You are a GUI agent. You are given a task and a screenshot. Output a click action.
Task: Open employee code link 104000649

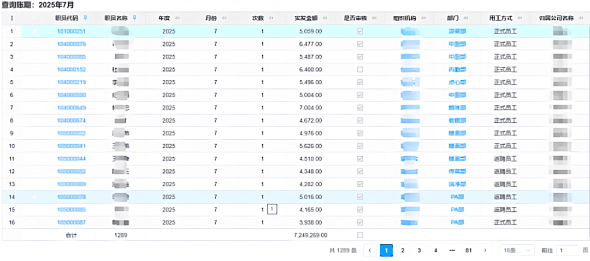(x=72, y=108)
